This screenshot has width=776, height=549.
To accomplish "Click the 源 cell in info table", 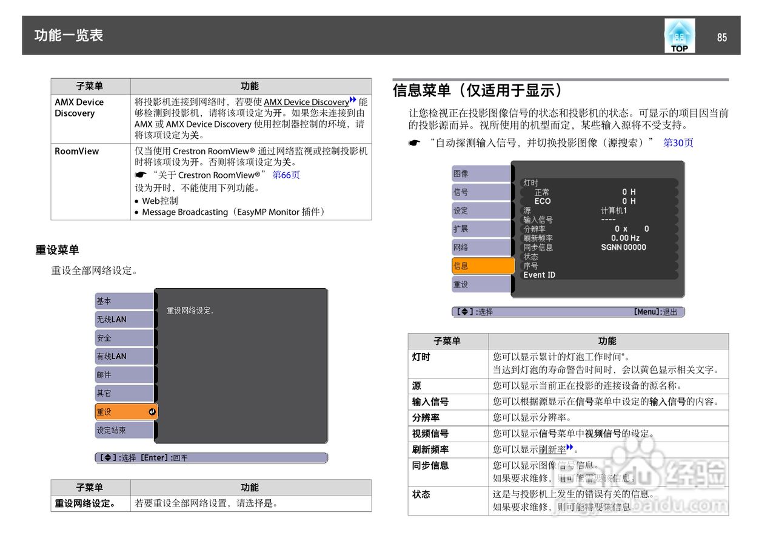I will (448, 386).
